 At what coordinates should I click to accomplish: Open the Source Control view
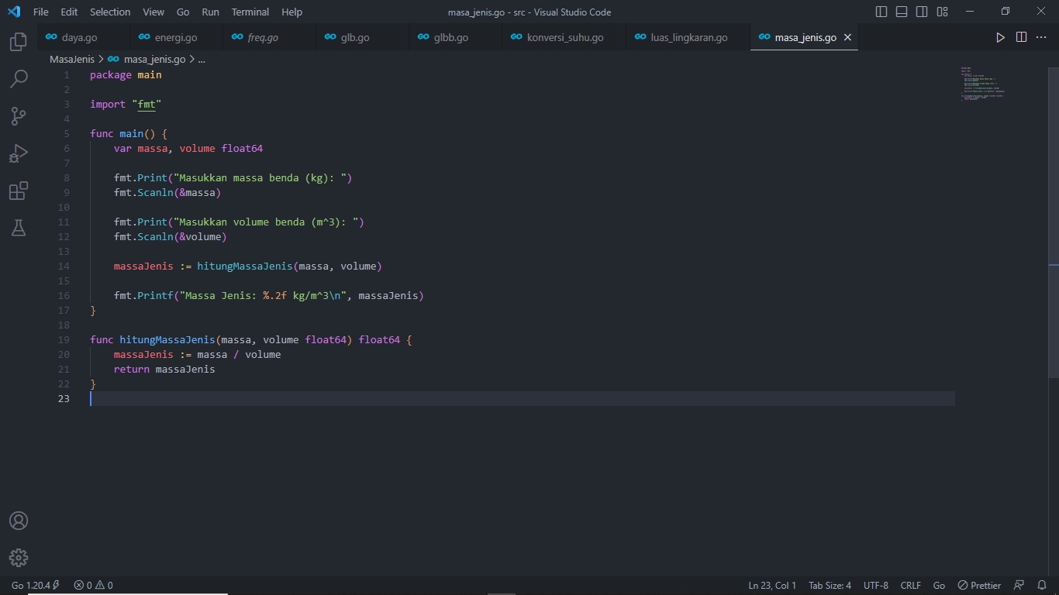[19, 116]
